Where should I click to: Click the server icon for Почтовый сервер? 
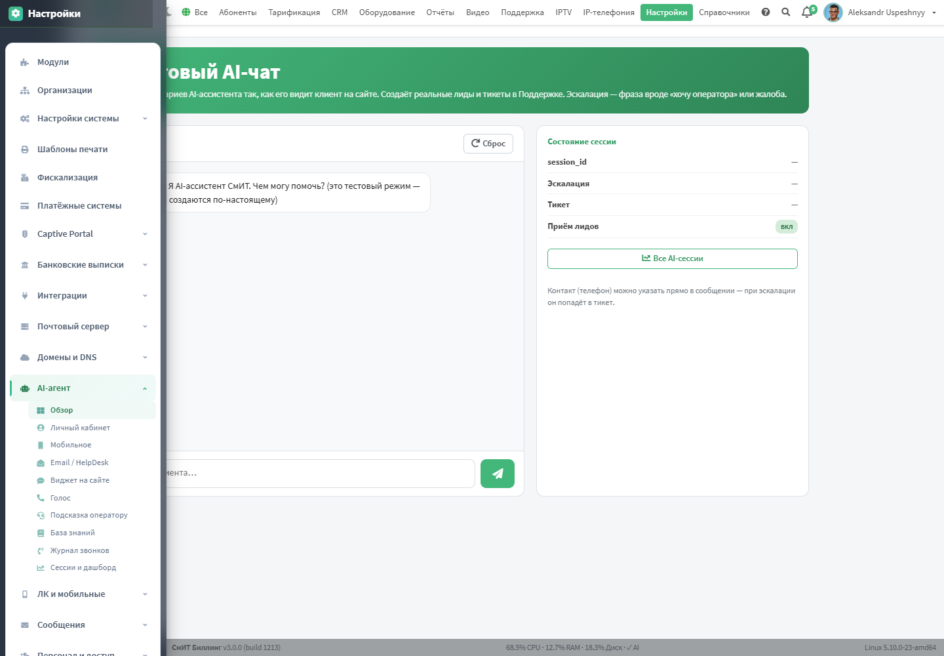[x=25, y=327]
